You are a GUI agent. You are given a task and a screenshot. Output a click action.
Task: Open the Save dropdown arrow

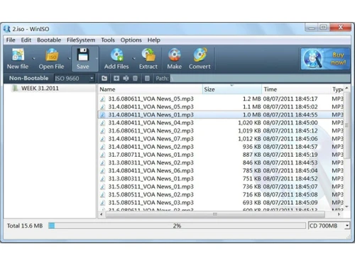pos(97,59)
